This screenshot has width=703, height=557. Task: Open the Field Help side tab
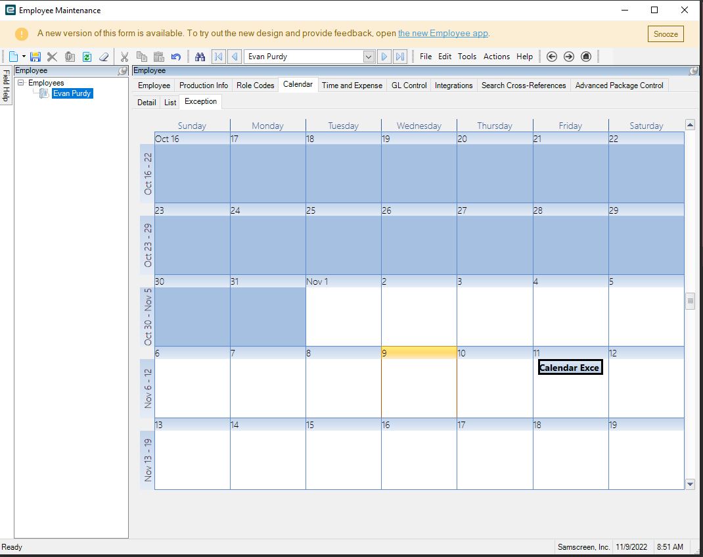(6, 86)
